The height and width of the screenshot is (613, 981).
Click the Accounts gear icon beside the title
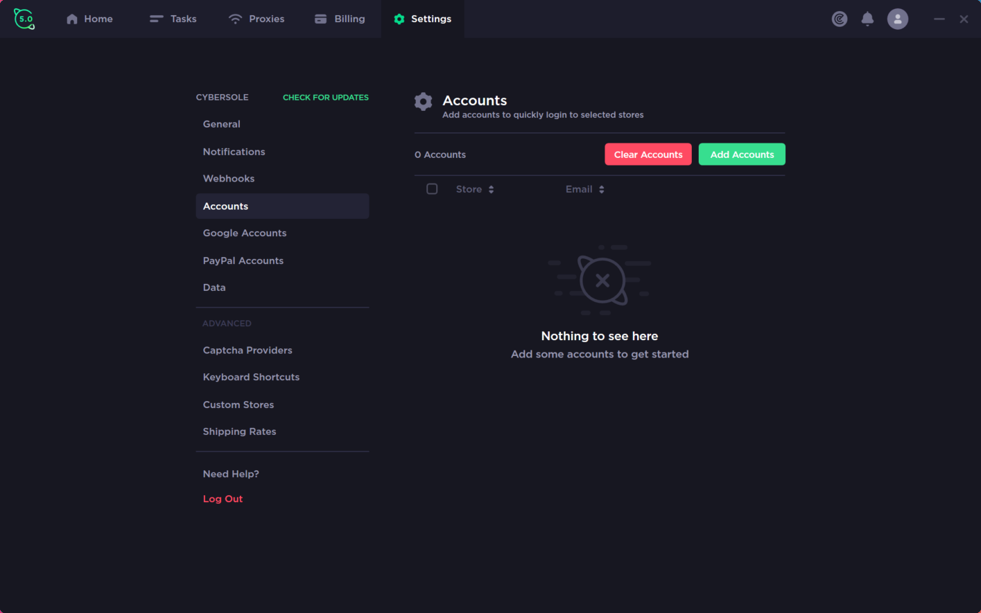tap(424, 102)
